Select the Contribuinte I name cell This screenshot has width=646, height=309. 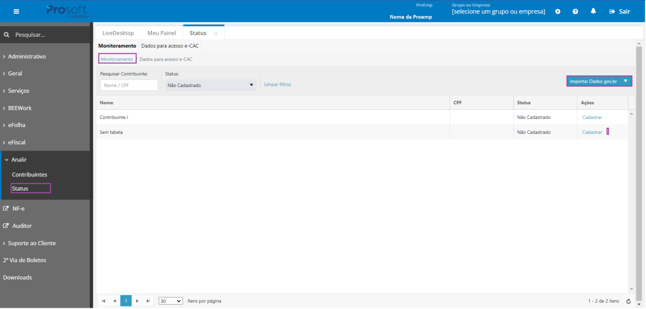click(x=273, y=117)
